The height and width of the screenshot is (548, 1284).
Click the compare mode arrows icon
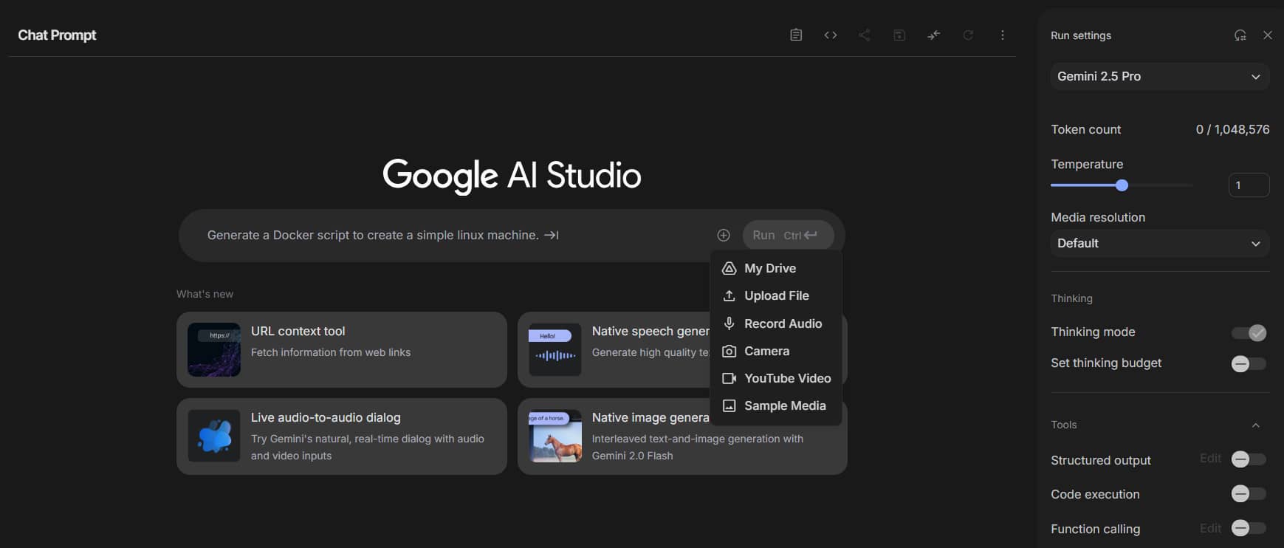coord(934,35)
